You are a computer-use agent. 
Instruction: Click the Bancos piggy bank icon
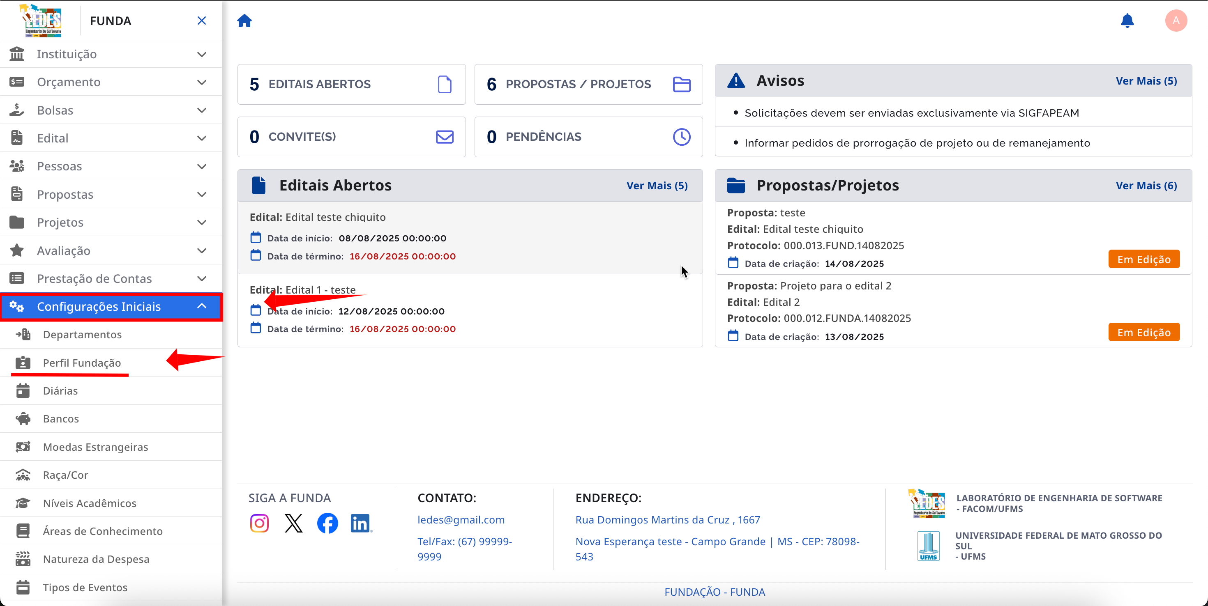point(23,418)
